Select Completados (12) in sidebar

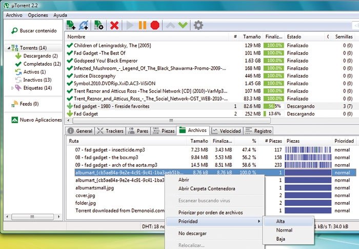tap(42, 64)
